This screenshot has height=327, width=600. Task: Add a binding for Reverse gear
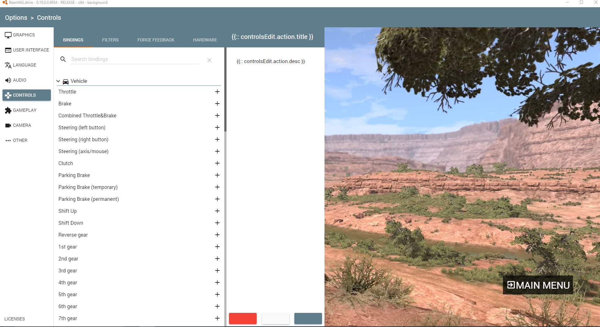(x=217, y=235)
